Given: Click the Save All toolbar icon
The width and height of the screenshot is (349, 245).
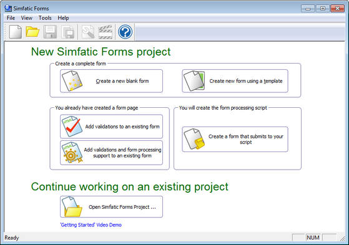Looking at the screenshot, I should pos(68,32).
